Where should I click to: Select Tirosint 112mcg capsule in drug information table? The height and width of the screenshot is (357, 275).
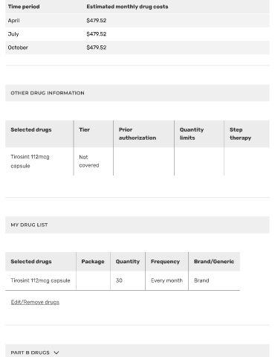point(30,161)
